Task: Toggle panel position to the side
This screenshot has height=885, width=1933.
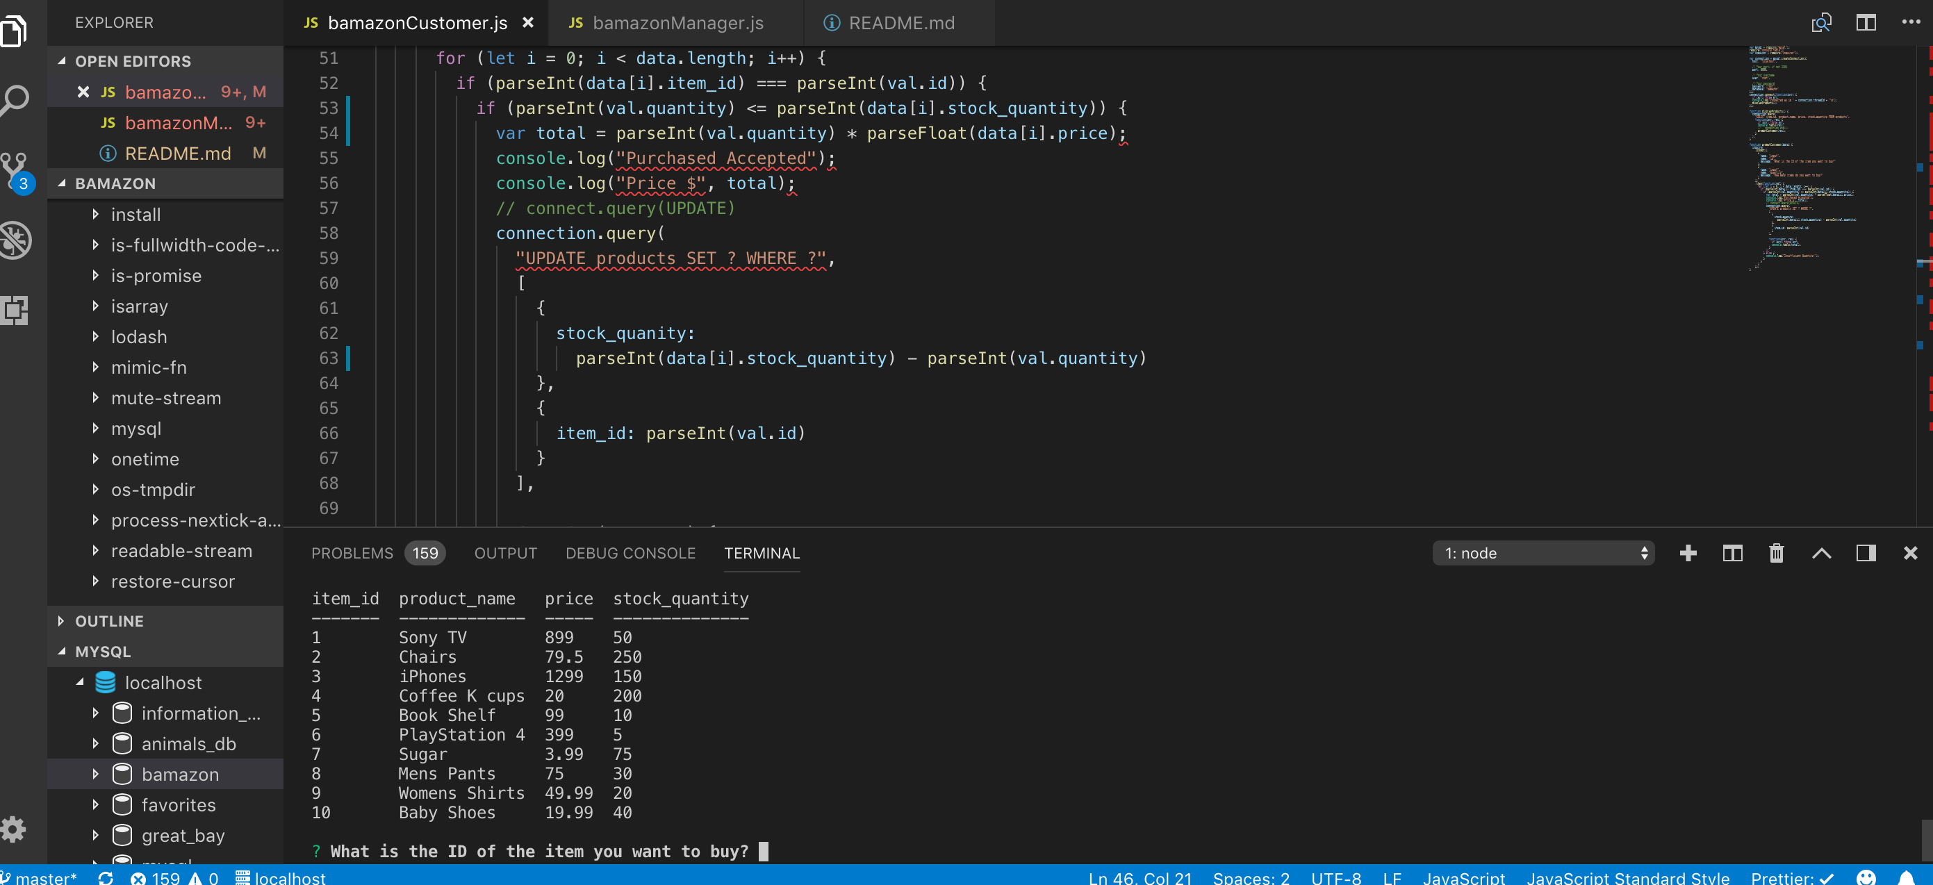Action: coord(1866,553)
